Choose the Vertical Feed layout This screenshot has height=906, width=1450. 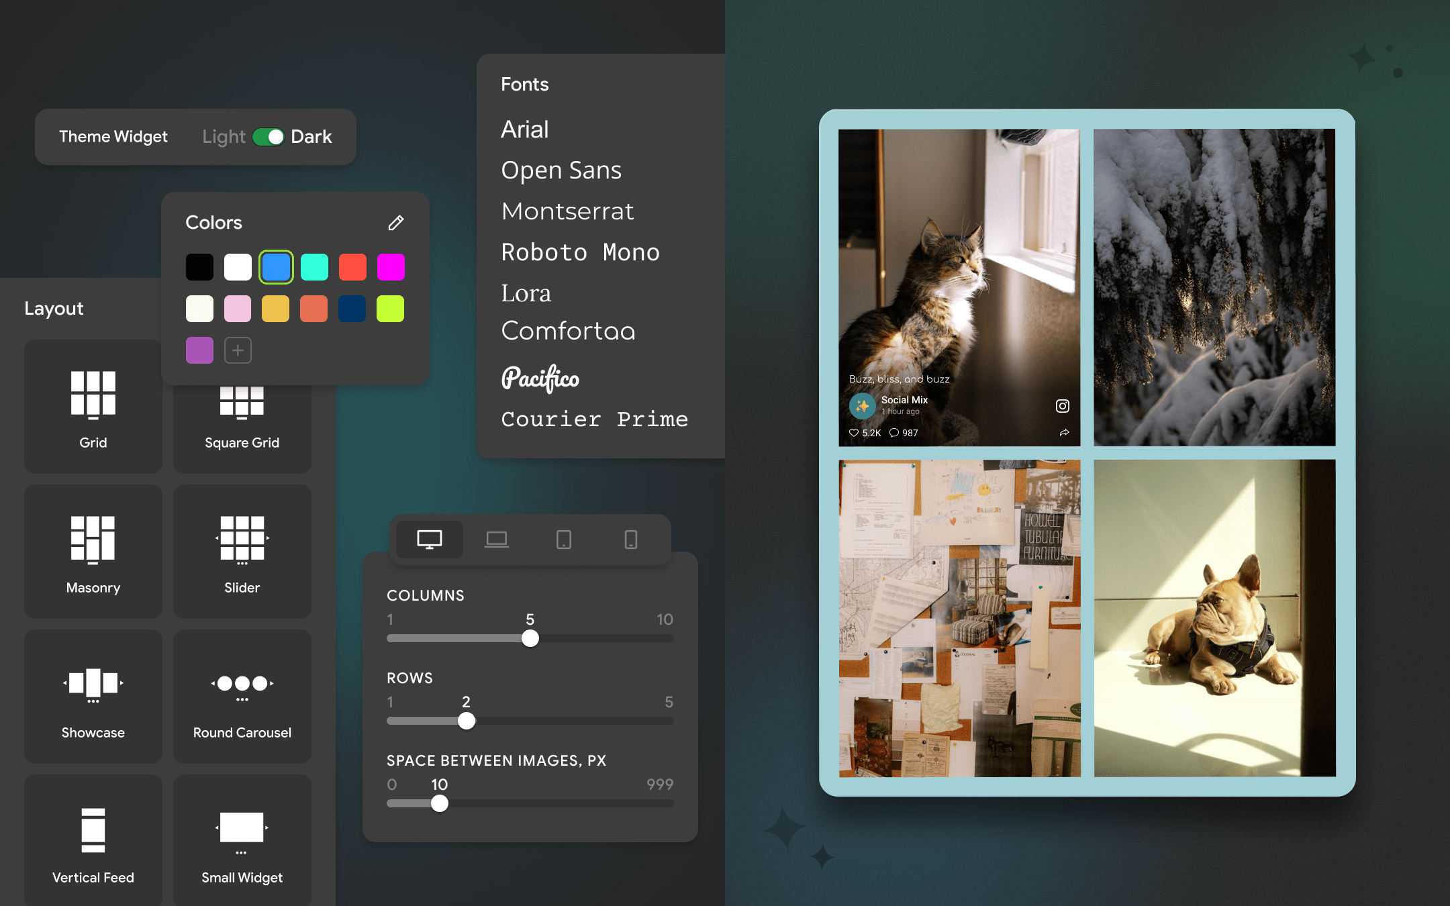point(93,841)
